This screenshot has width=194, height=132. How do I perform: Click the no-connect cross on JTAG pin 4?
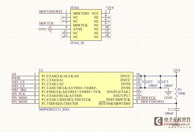pos(110,17)
